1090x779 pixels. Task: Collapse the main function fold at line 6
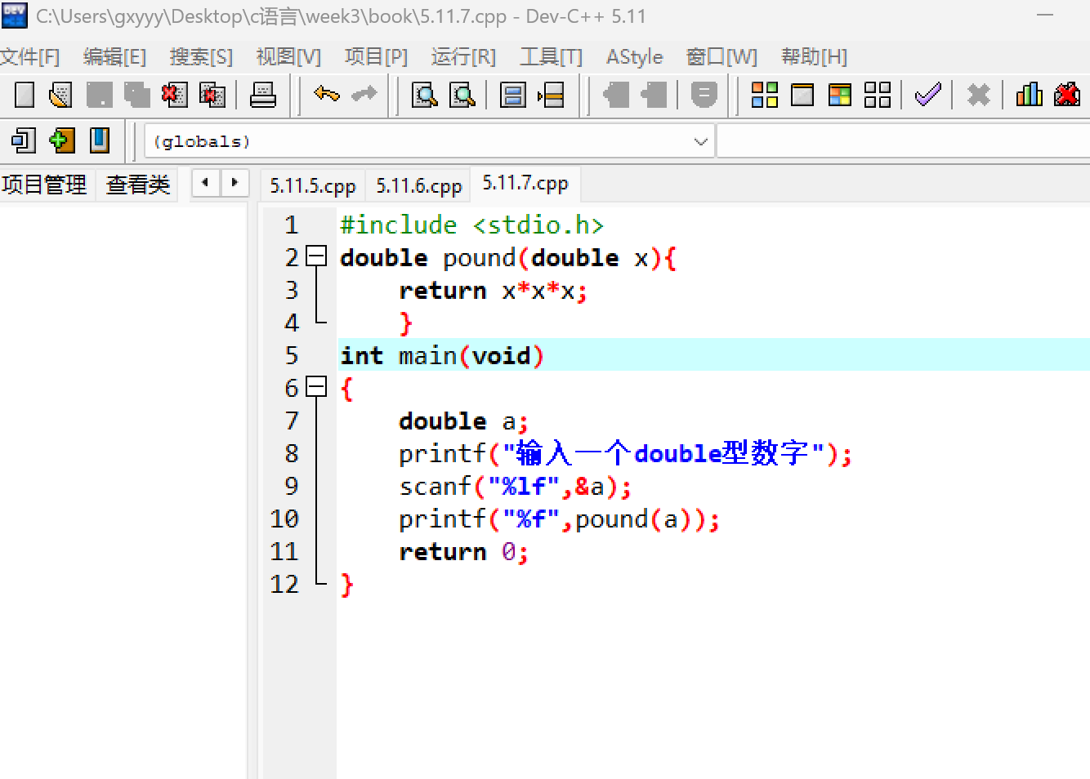pos(316,388)
